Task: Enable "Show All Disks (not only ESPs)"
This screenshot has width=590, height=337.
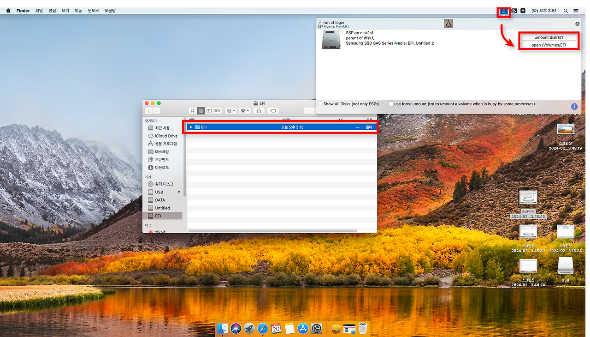Action: 320,104
